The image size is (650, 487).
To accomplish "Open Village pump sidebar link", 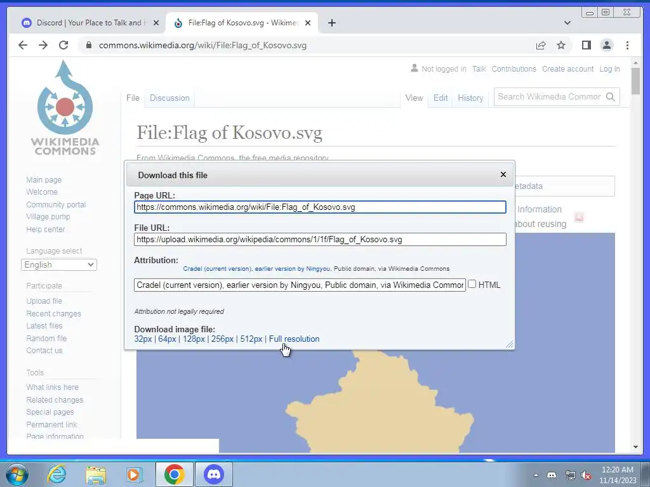I will click(x=48, y=217).
